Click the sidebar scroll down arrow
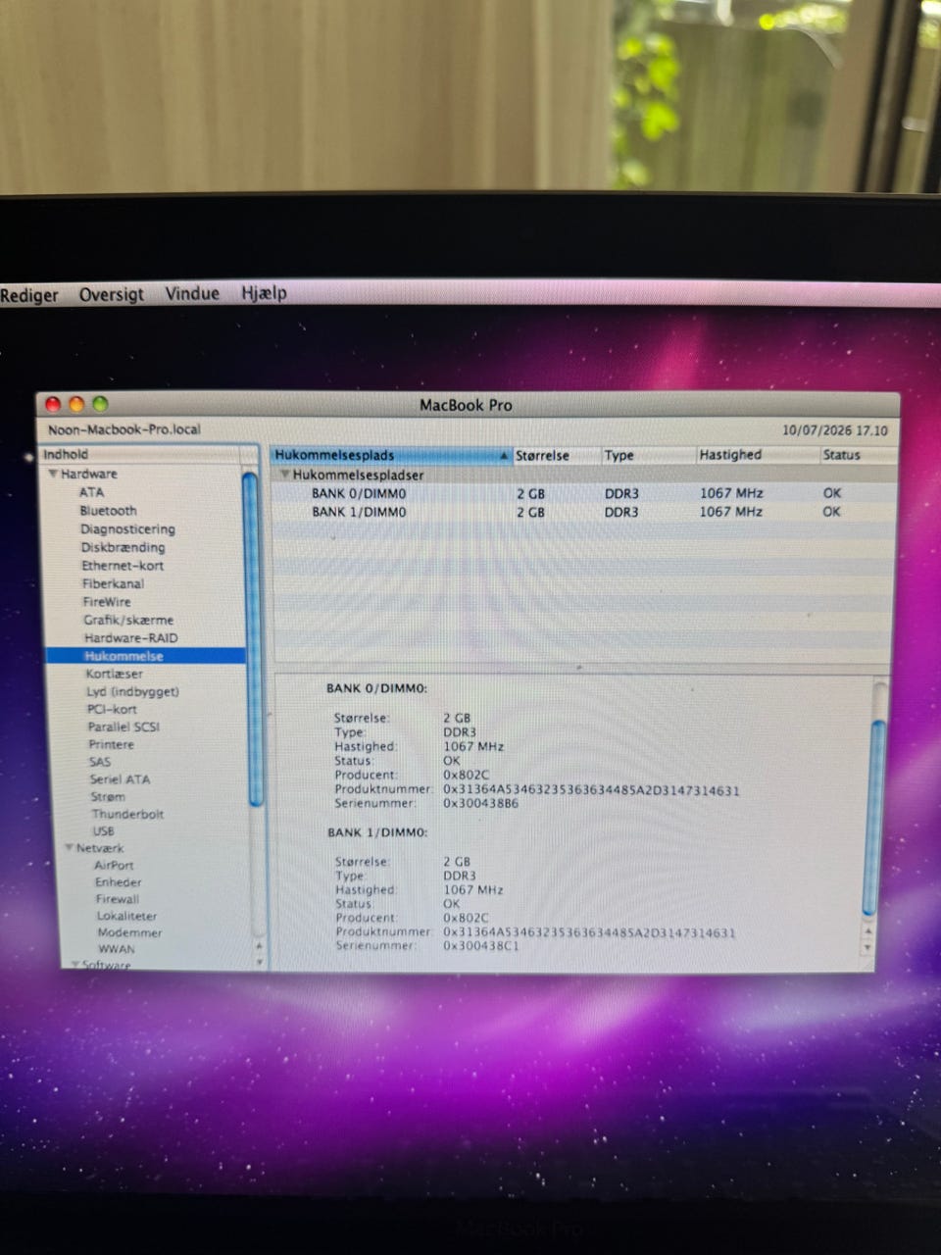The height and width of the screenshot is (1255, 941). coord(259,962)
